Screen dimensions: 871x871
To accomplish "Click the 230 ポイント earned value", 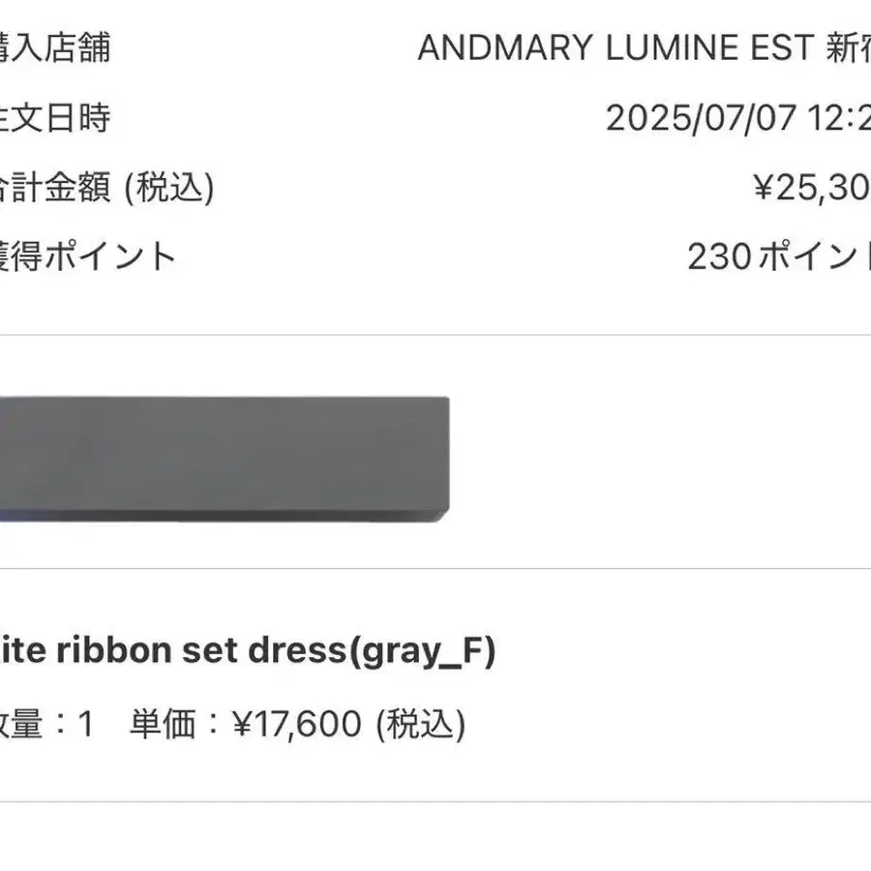I will click(x=779, y=256).
